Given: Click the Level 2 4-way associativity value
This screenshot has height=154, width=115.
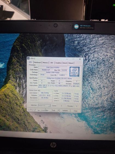Looking at the screenshot, I should click(x=76, y=99).
